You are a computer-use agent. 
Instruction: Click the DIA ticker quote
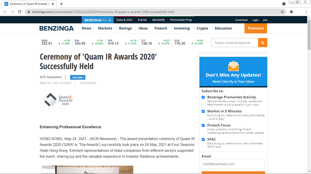coord(89,42)
